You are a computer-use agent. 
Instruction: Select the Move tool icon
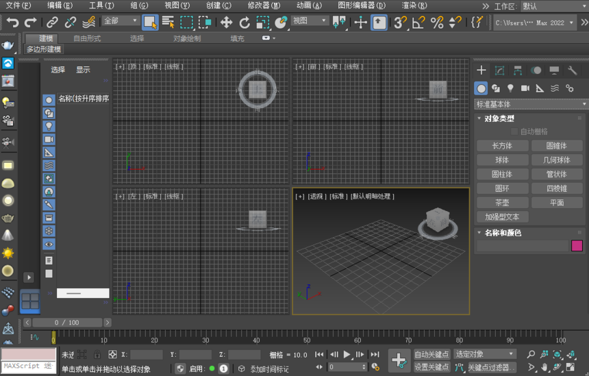click(226, 23)
